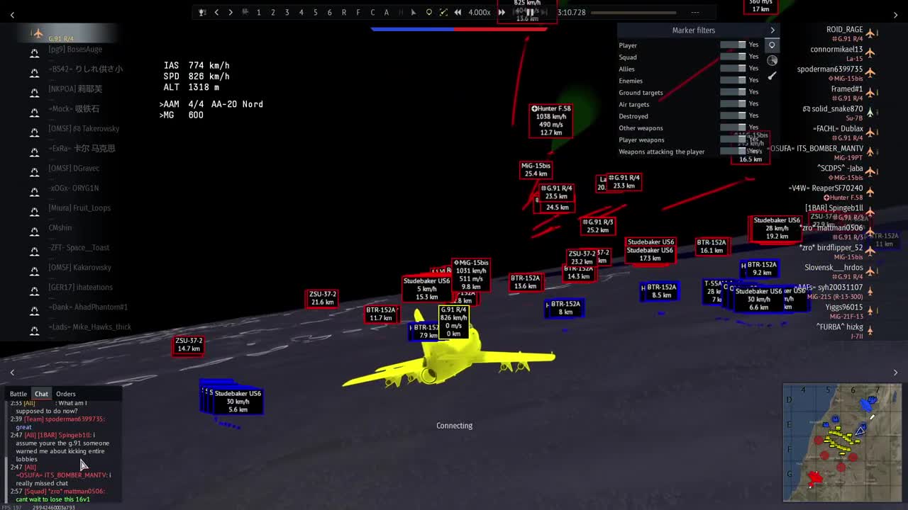Viewport: 908px width, 510px height.
Task: Switch to the Battle tab
Action: click(x=18, y=394)
